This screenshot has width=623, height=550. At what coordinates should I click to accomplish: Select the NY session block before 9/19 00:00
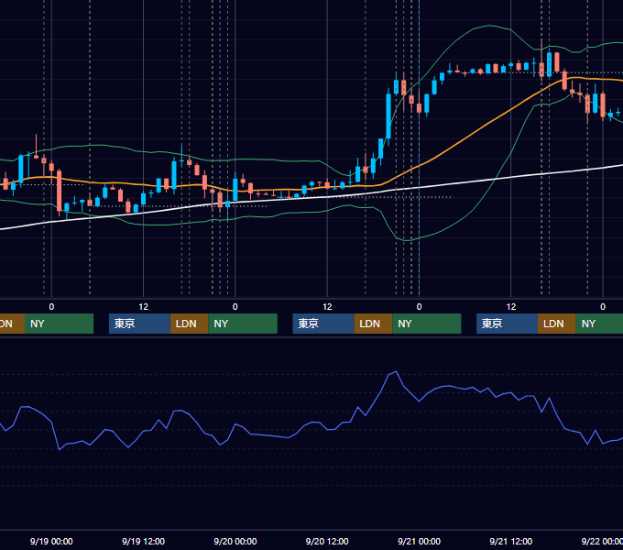59,324
